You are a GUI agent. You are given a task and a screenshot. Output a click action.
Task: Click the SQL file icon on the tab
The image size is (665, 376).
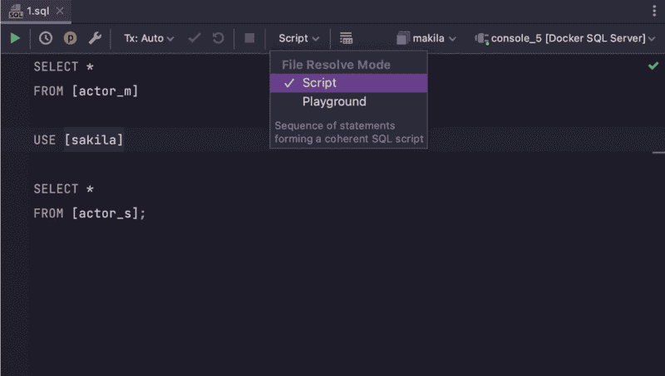16,12
